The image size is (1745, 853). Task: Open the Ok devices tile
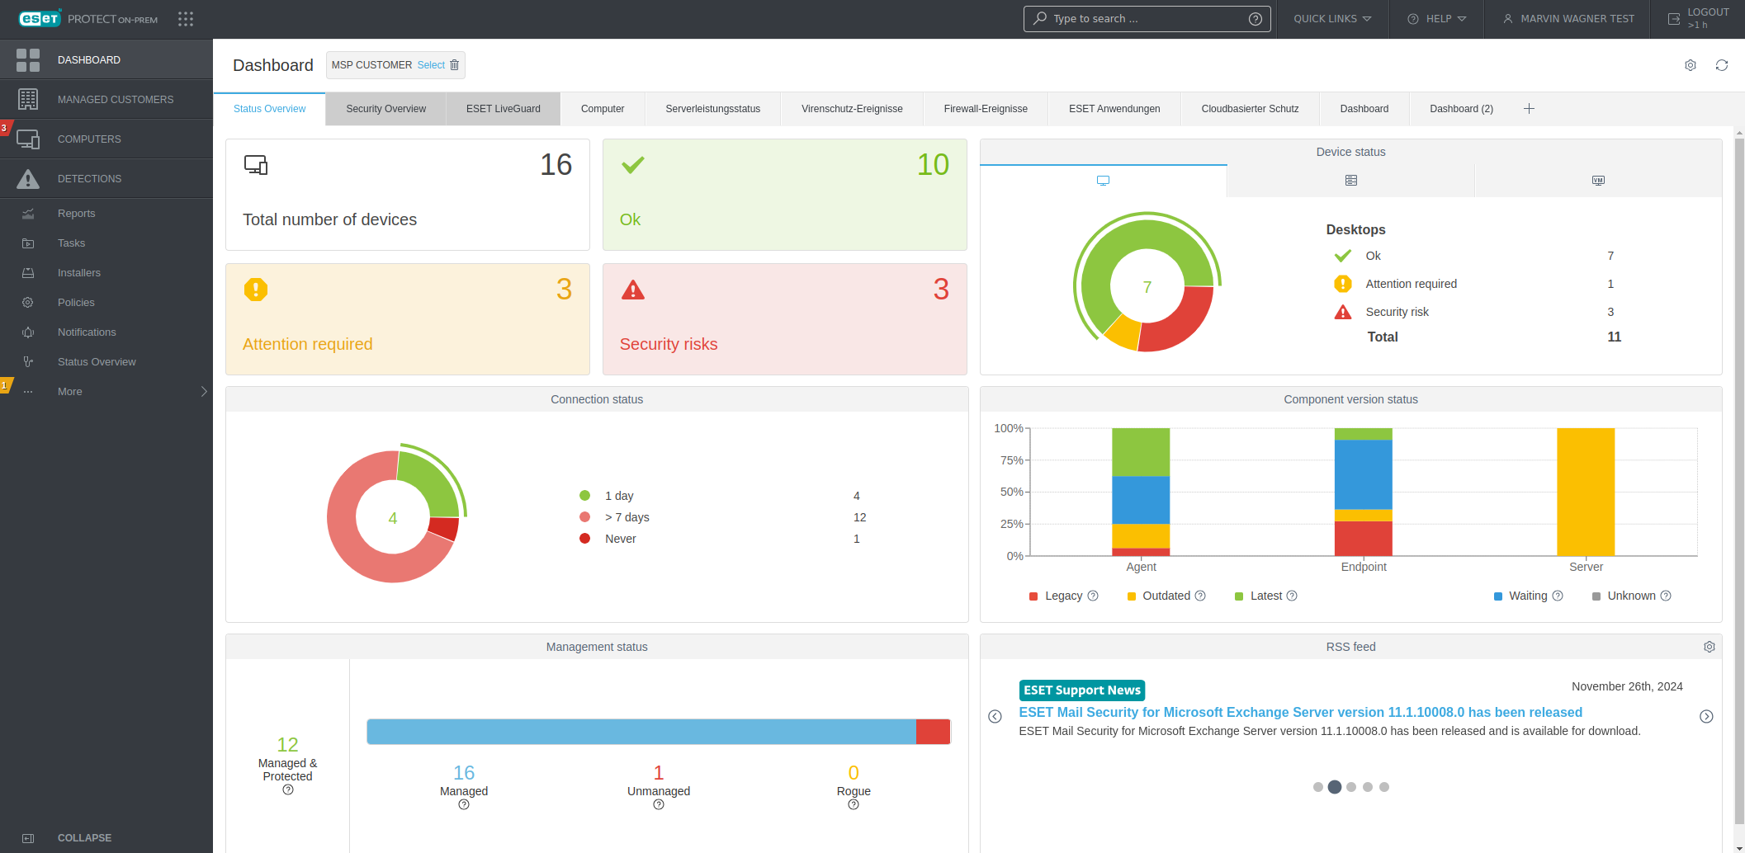(785, 195)
